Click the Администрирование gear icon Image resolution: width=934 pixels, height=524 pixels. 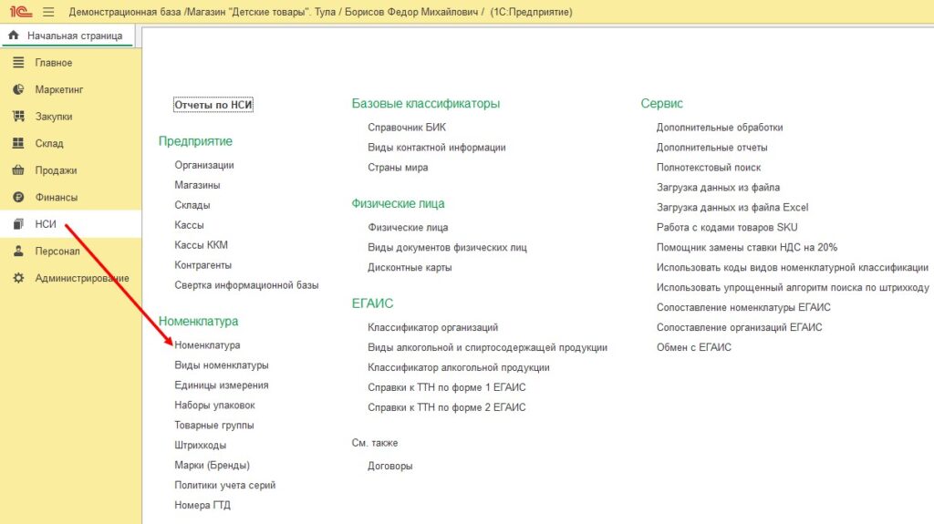[18, 278]
